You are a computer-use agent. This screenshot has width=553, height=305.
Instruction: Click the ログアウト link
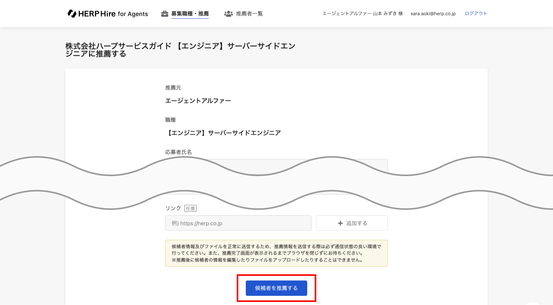(x=476, y=13)
